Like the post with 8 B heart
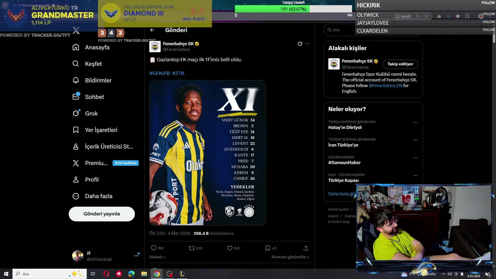 coord(229,248)
